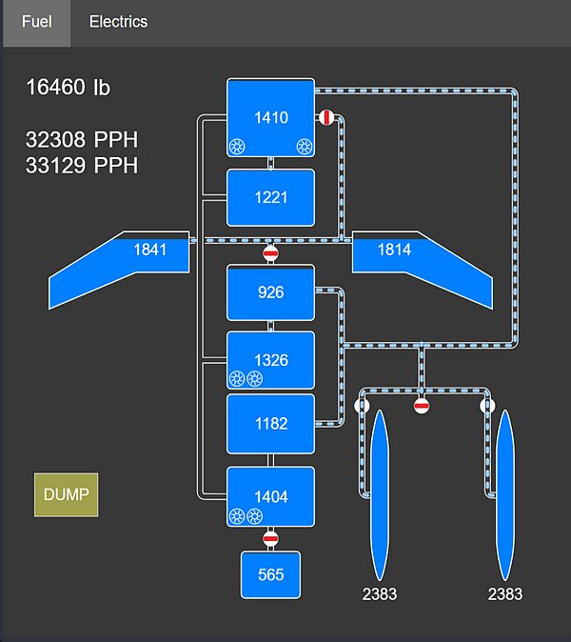Viewport: 571px width, 642px height.
Task: Click the DUMP fuel button
Action: pos(67,494)
